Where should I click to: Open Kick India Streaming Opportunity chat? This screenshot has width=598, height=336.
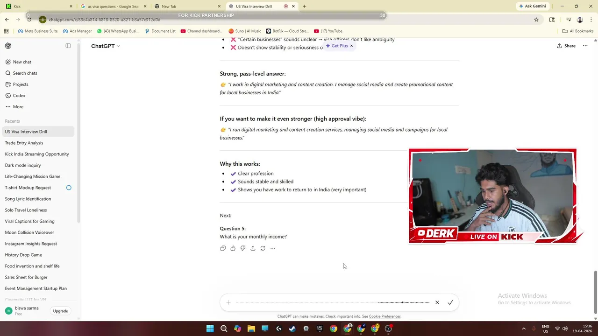(38, 154)
